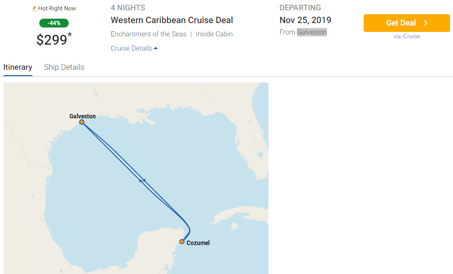Click the highlighted Galveston text under the departure date
The image size is (453, 274).
pyautogui.click(x=312, y=32)
